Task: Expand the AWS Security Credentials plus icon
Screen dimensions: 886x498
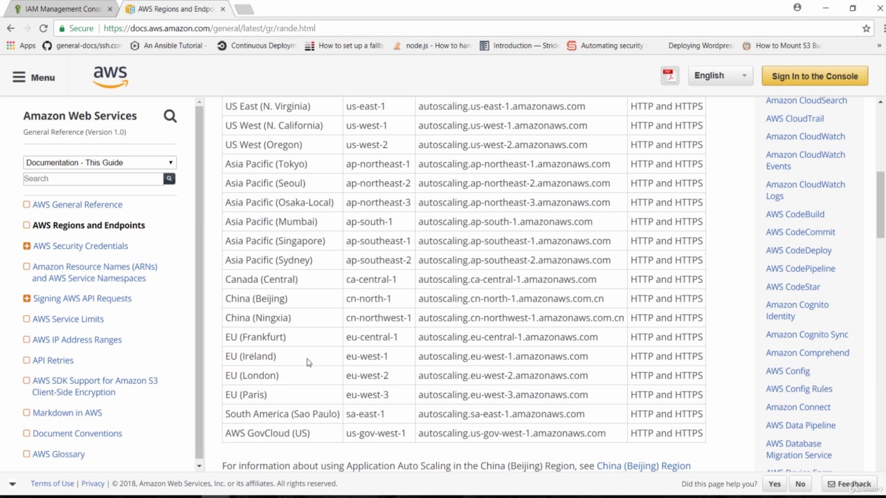Action: (26, 246)
